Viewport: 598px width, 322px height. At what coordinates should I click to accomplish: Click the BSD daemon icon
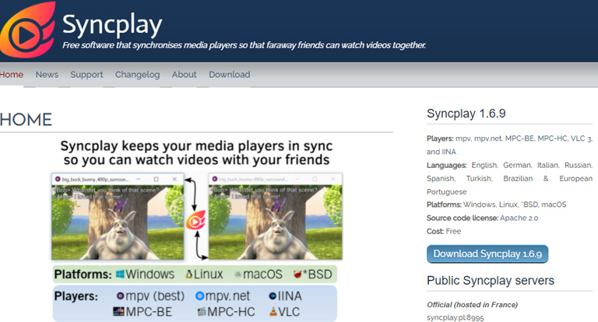(298, 274)
